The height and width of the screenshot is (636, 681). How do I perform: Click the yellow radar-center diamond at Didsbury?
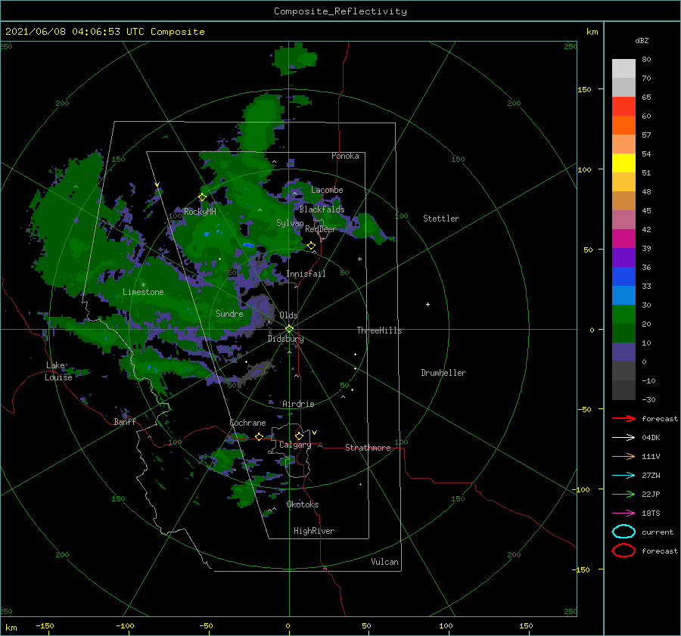coord(289,329)
